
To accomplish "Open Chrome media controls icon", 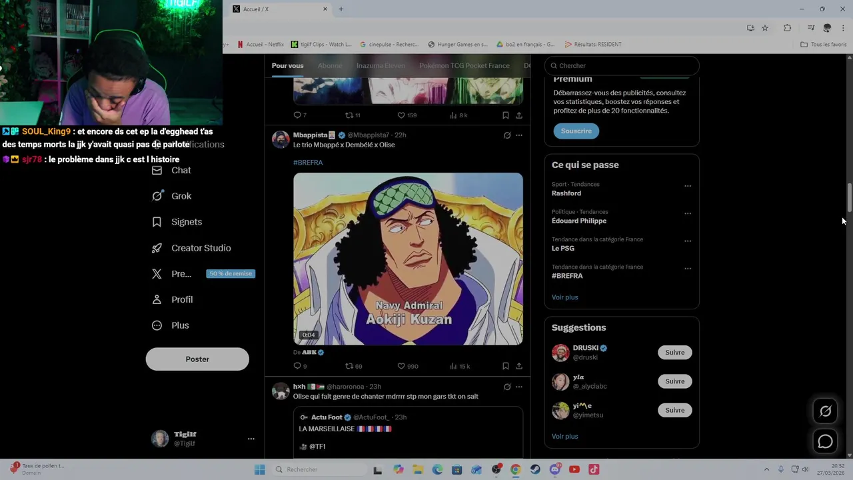I will [x=811, y=28].
